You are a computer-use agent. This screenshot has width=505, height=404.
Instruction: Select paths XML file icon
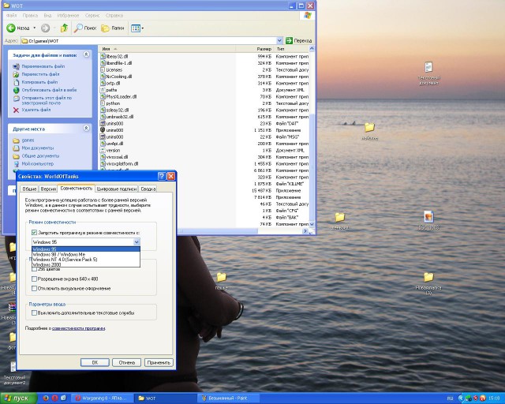click(103, 90)
